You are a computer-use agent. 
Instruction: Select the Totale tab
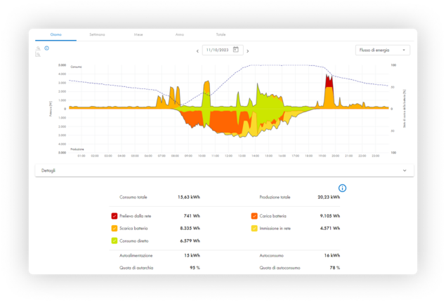click(x=221, y=34)
